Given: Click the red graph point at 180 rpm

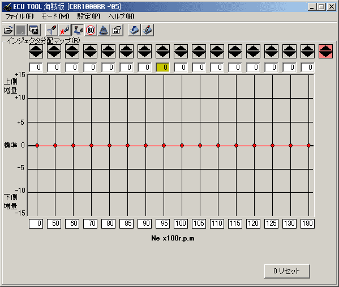Looking at the screenshot, I should 309,146.
